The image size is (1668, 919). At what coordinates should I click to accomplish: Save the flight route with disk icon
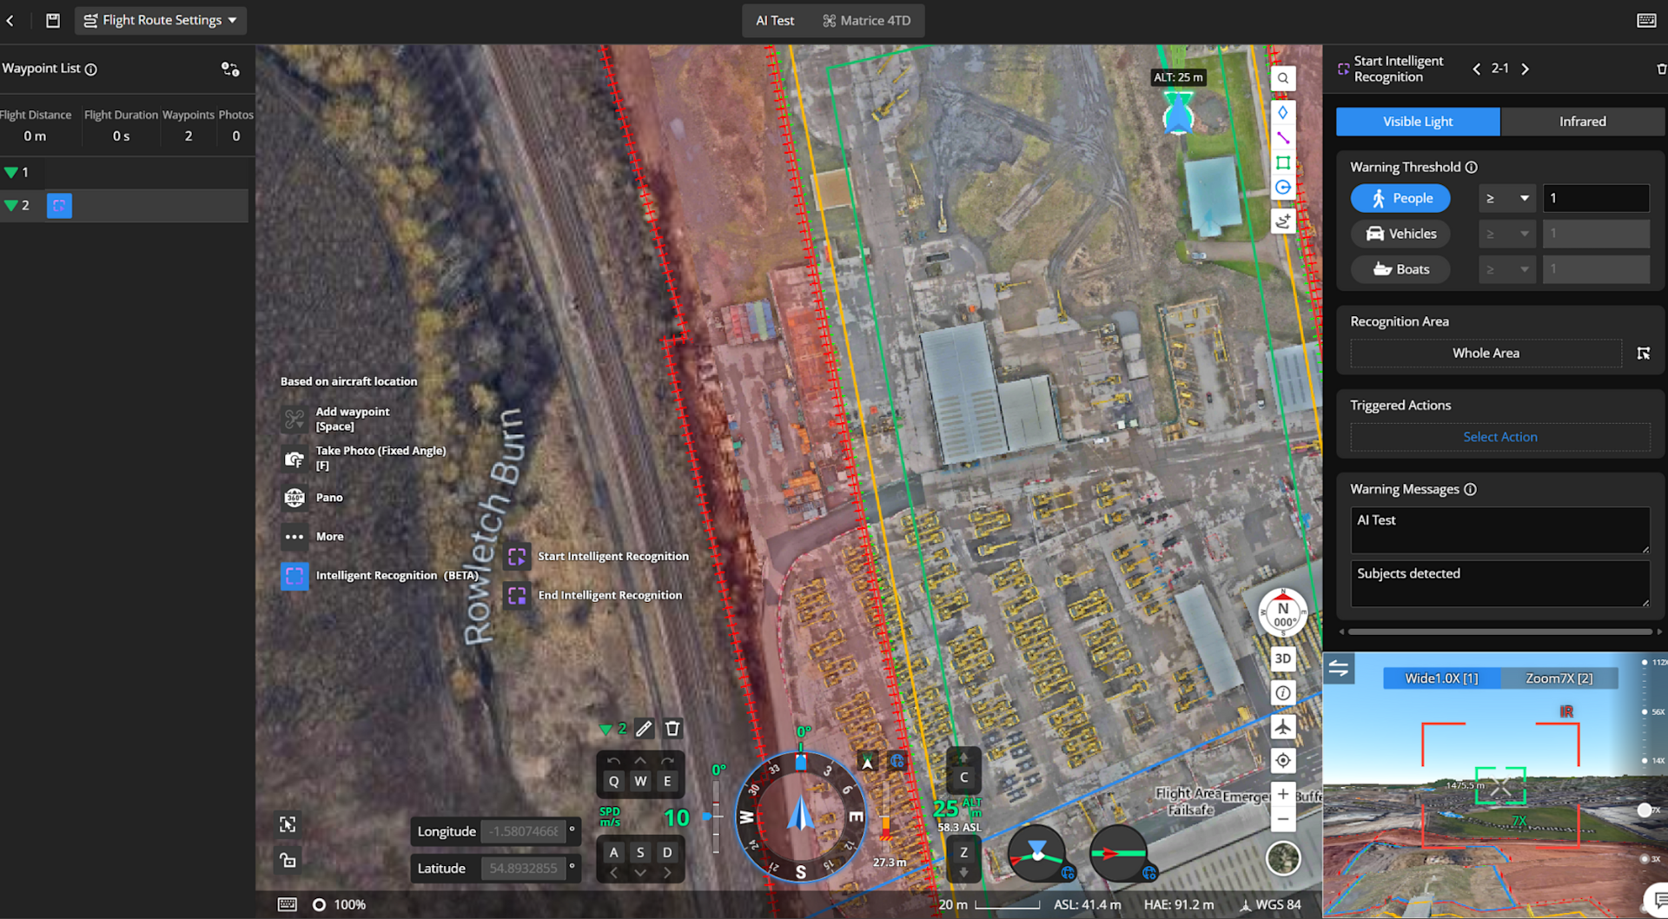53,20
